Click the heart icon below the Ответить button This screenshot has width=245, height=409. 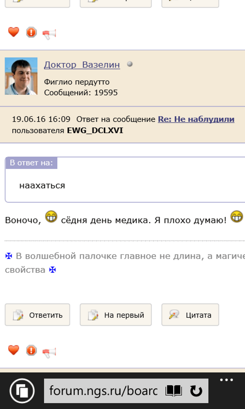pyautogui.click(x=13, y=350)
